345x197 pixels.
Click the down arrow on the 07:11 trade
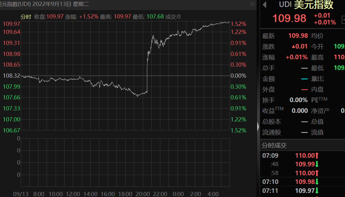click(x=317, y=191)
